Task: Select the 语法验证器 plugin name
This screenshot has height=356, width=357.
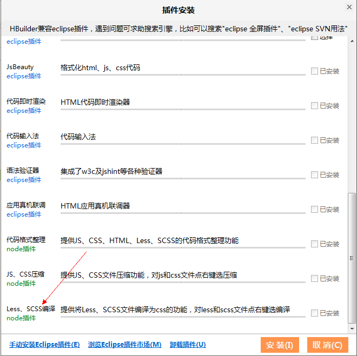Action: point(23,171)
